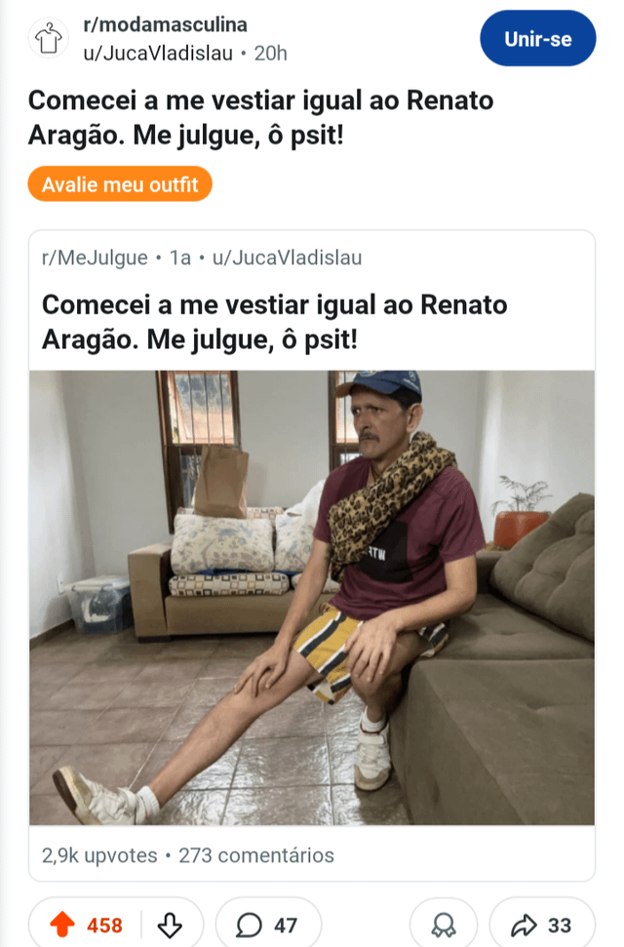
Task: Upvote the post with the orange arrow
Action: pos(61,924)
